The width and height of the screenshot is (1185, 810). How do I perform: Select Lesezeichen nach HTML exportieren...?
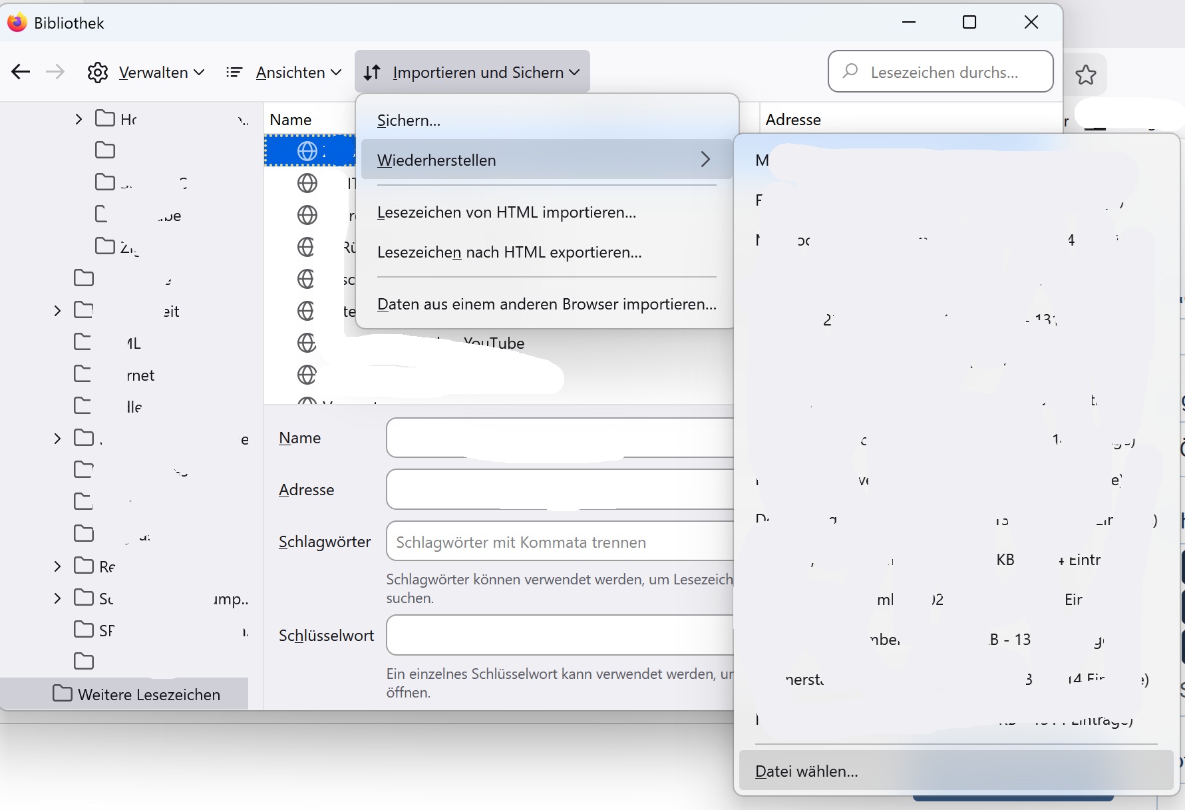[509, 252]
